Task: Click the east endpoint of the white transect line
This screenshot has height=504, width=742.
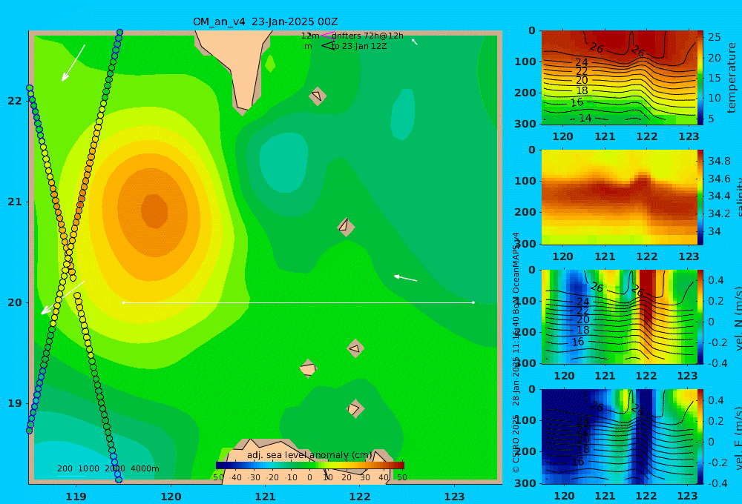Action: [x=473, y=302]
